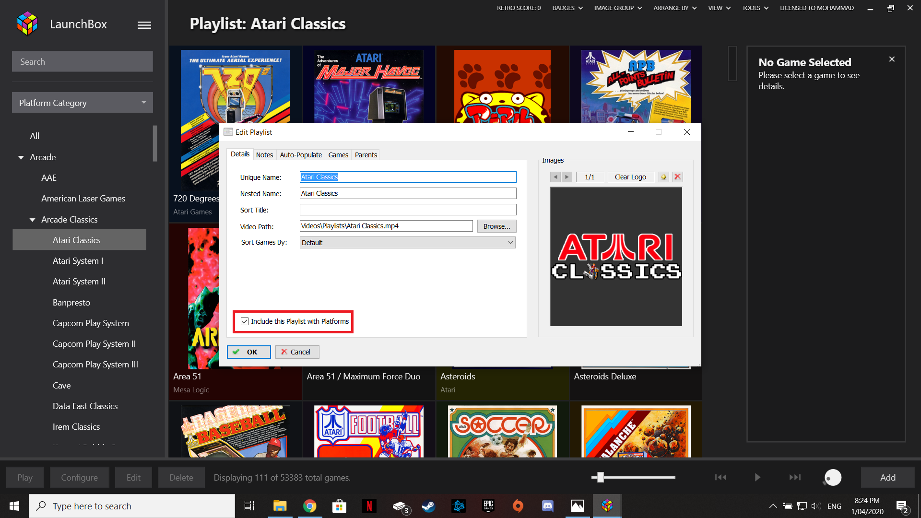Click the volume icon in system tray
921x518 pixels.
pyautogui.click(x=816, y=506)
